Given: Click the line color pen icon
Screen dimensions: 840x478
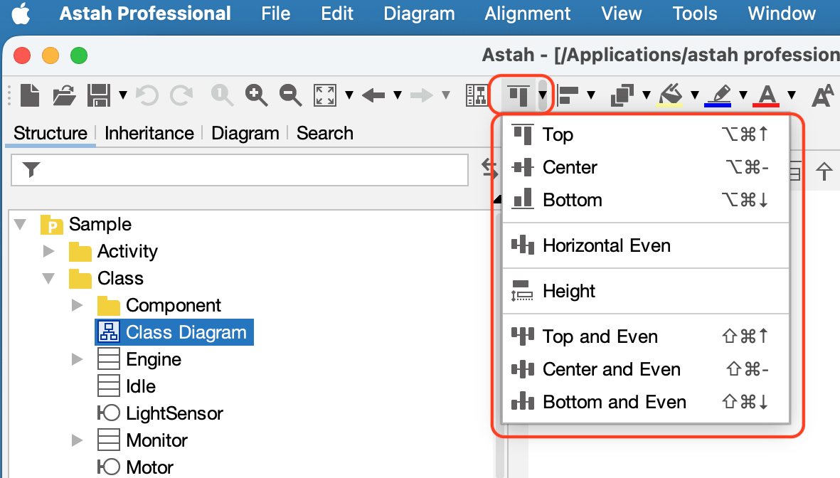Looking at the screenshot, I should tap(718, 95).
